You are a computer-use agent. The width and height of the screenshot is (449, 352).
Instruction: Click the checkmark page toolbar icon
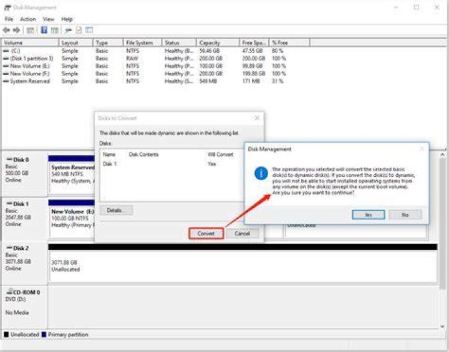pyautogui.click(x=79, y=30)
